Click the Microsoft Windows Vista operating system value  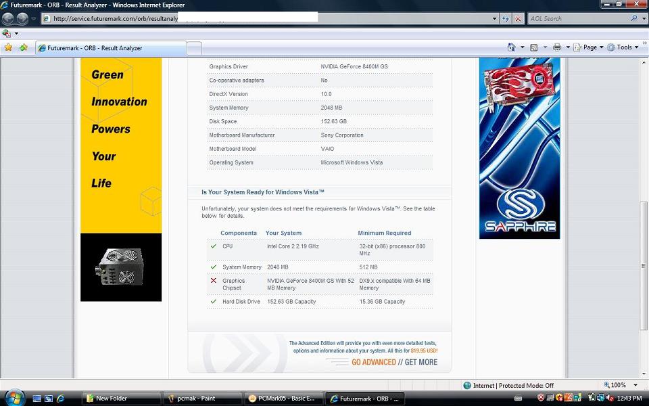(352, 163)
